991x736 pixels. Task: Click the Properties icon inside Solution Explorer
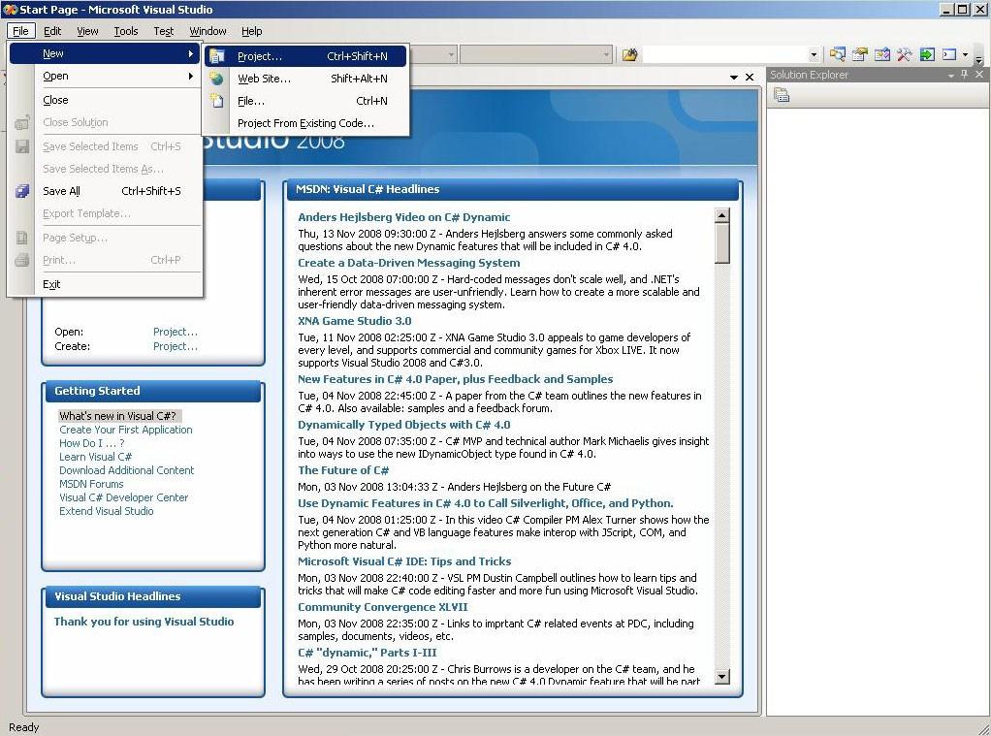(x=782, y=95)
